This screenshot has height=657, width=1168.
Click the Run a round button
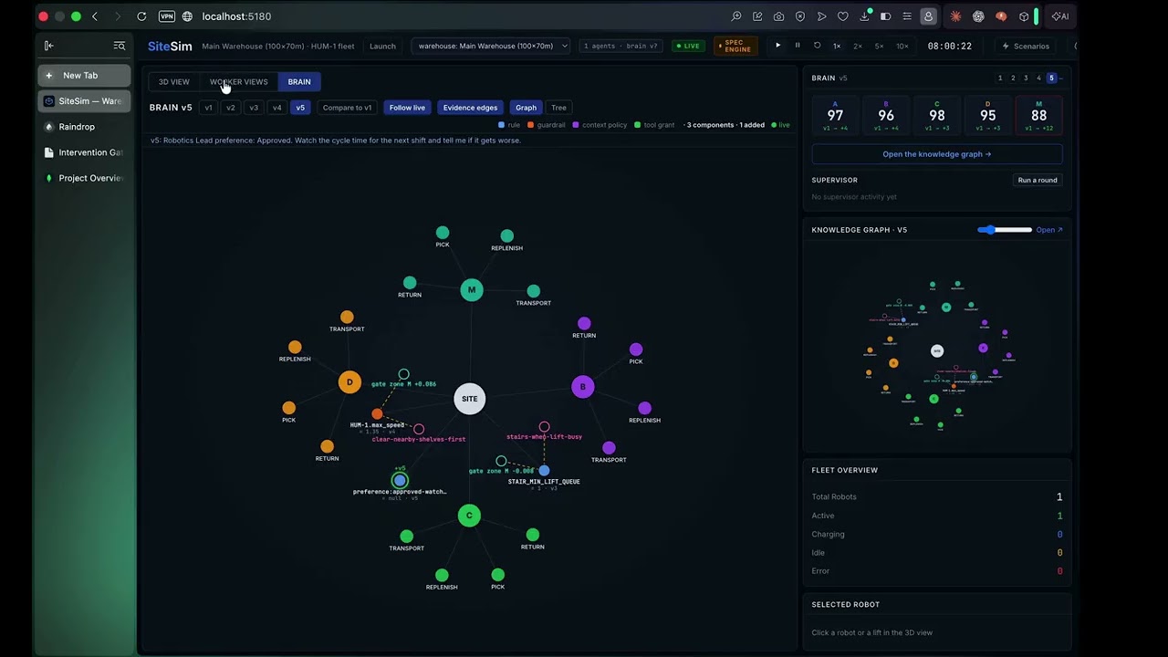coord(1038,180)
